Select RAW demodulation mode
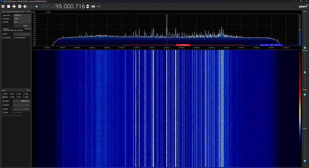 point(24,97)
